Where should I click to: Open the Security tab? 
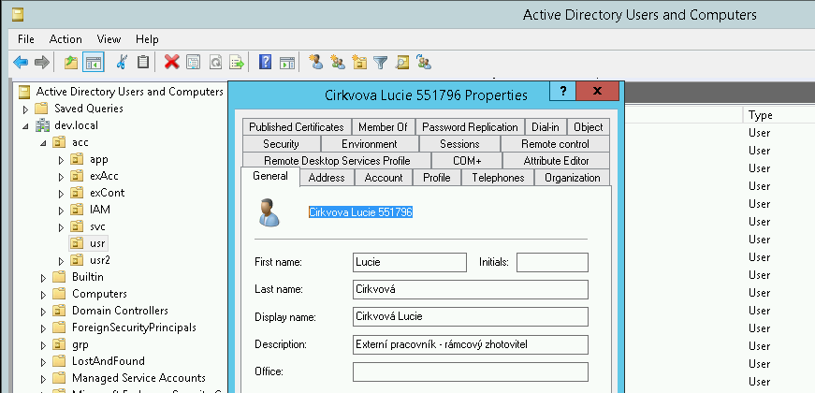coord(281,144)
